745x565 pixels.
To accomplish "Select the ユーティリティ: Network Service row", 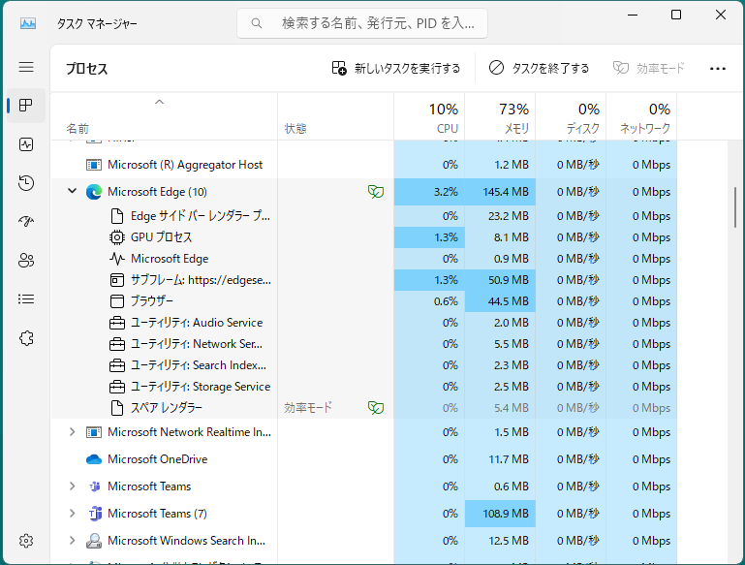I will click(364, 344).
